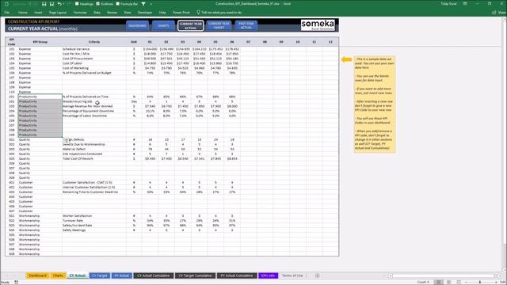507x285 pixels.
Task: Click the Undo arrow icon
Action: coord(59,4)
